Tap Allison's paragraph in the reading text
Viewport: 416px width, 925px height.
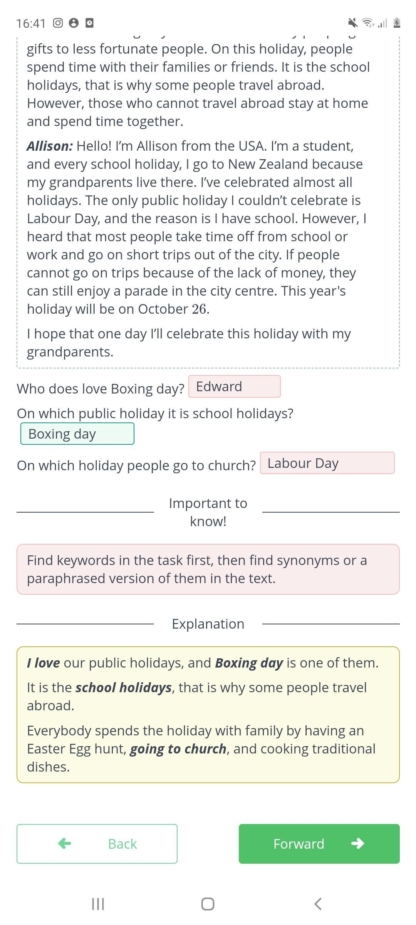click(196, 227)
